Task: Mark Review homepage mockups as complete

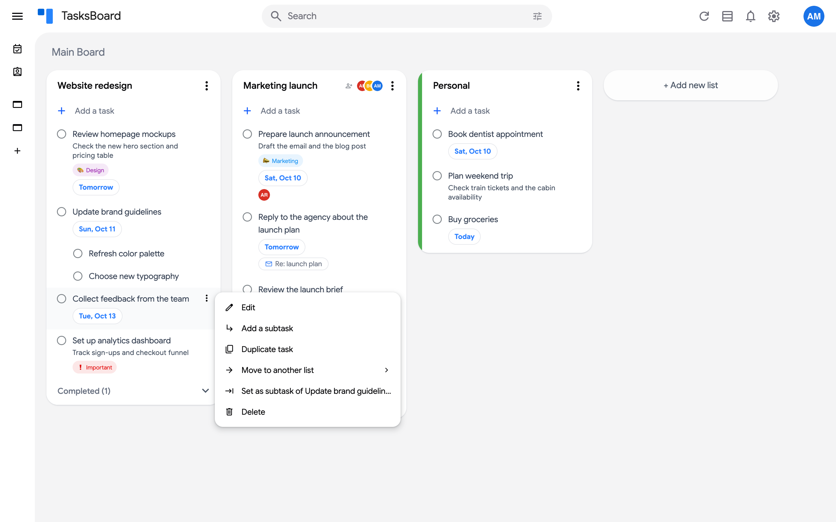Action: 62,134
